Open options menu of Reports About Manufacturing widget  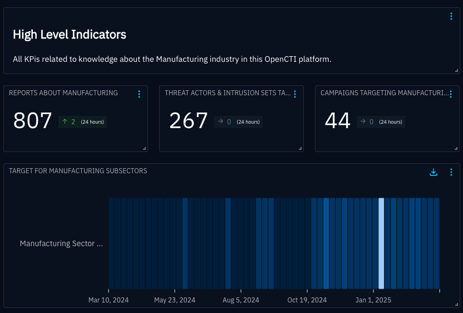pos(139,94)
